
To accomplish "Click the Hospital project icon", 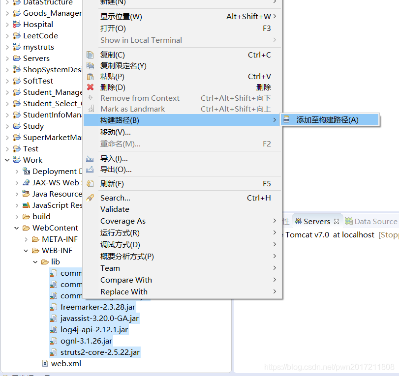I will (x=17, y=25).
